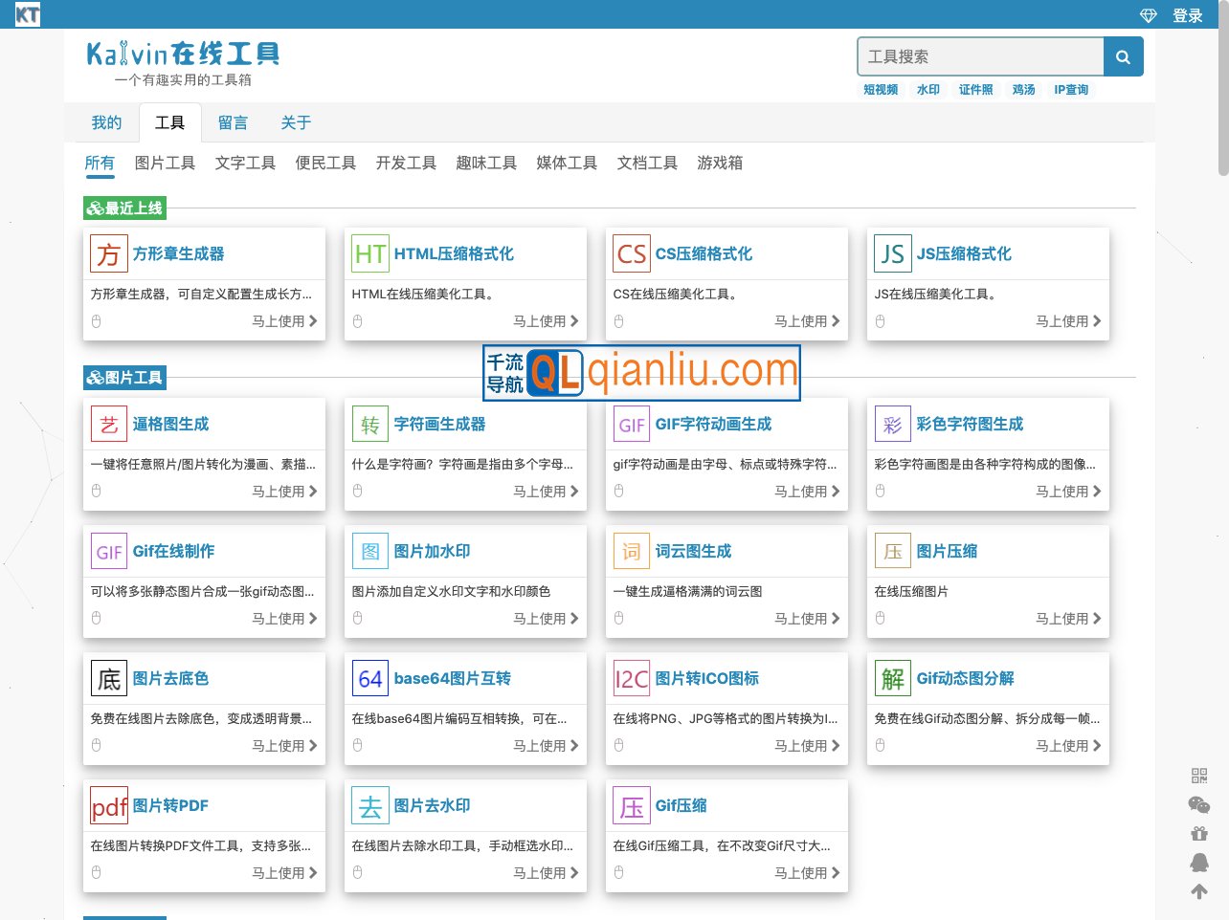Click the 鸡汤 quick link above search
This screenshot has height=920, width=1229.
1023,89
